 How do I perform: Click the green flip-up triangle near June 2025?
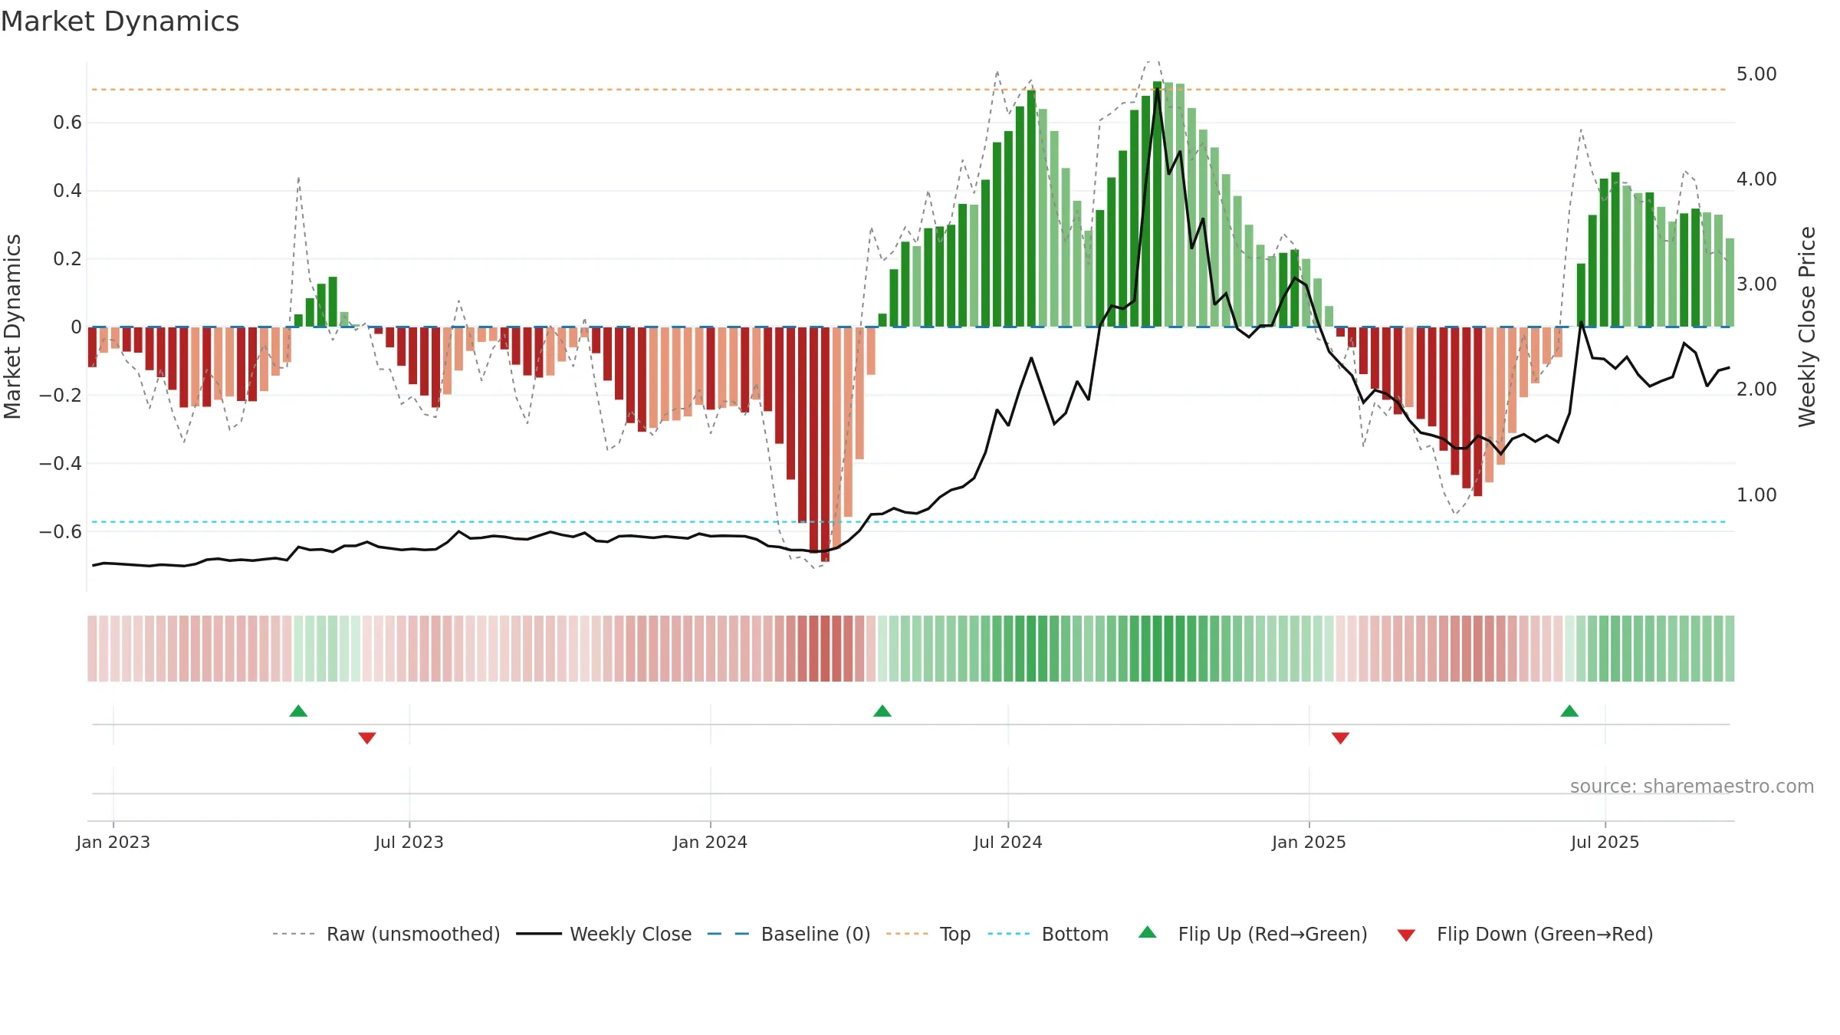pos(1569,711)
